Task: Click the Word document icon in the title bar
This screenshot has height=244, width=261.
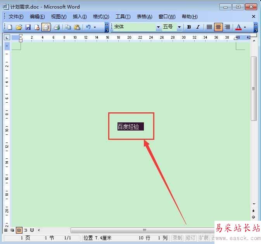Action: click(x=6, y=7)
